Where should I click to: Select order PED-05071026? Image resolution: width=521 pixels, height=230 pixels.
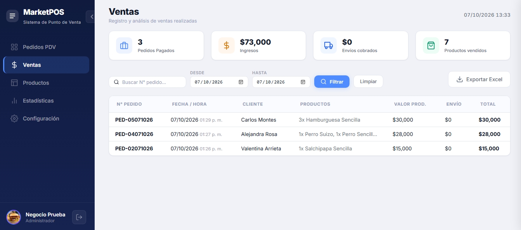tap(134, 120)
